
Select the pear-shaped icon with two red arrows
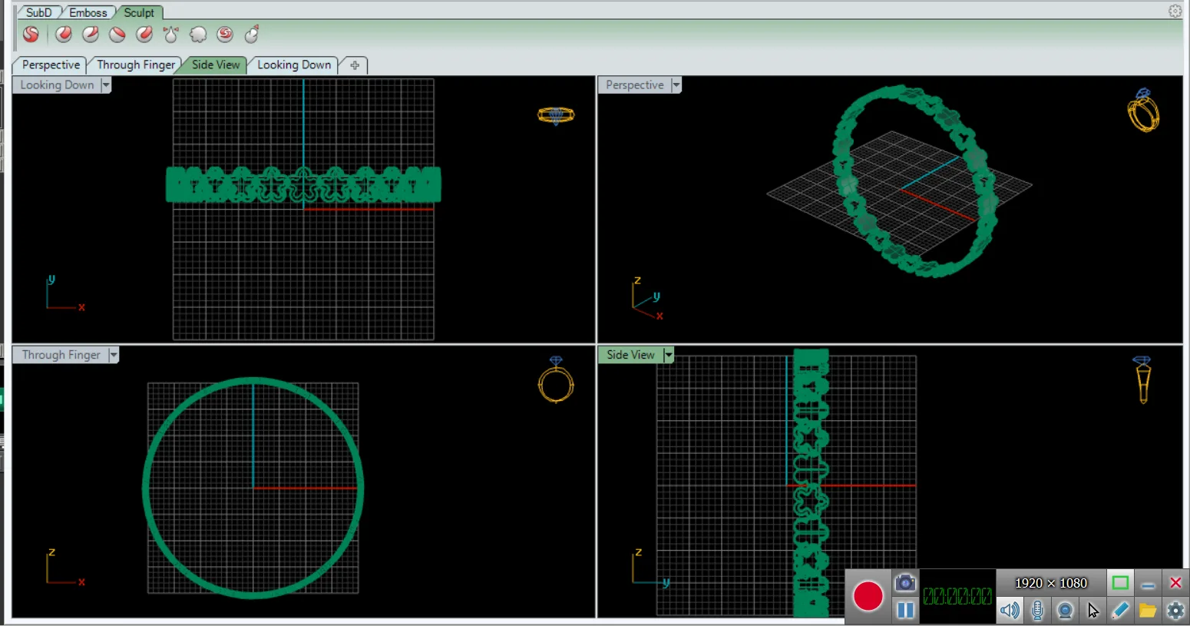tap(171, 35)
